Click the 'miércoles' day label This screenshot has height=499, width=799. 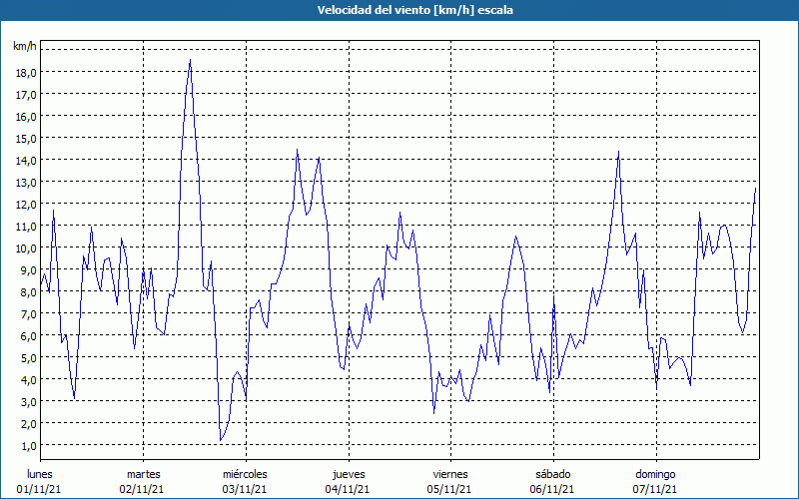245,474
